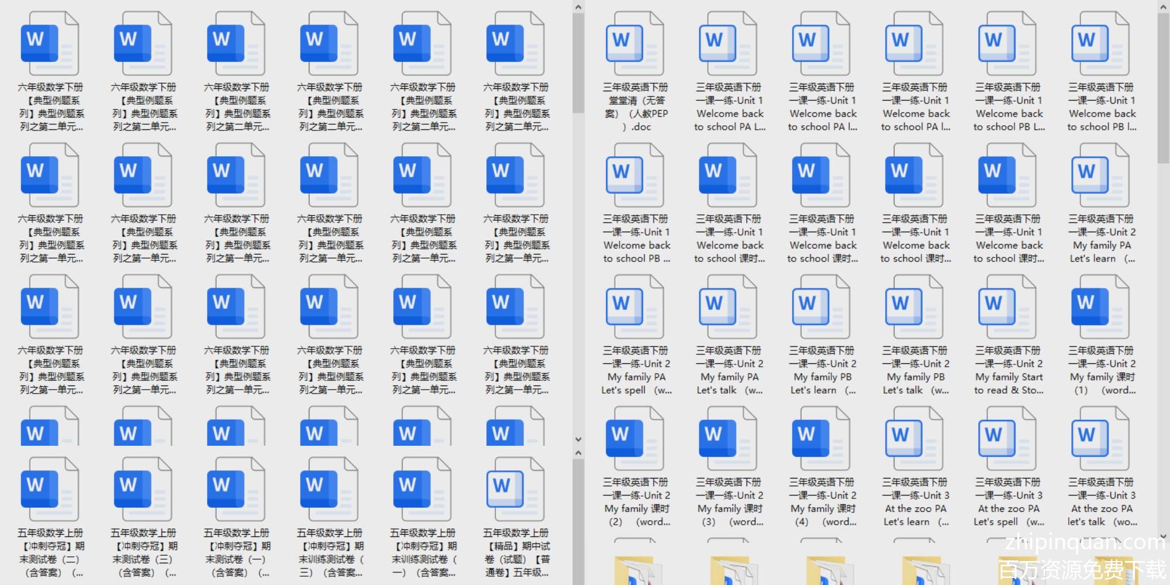1170x585 pixels.
Task: Select Word icon for Unit 2 My family PA Let's learn
Action: [1100, 175]
